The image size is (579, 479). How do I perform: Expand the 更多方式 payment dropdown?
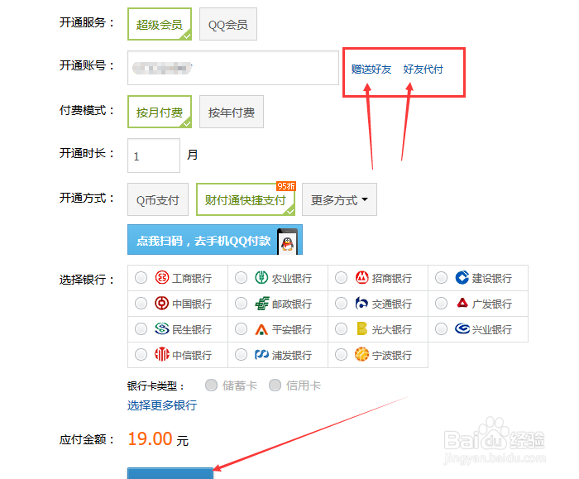click(339, 199)
